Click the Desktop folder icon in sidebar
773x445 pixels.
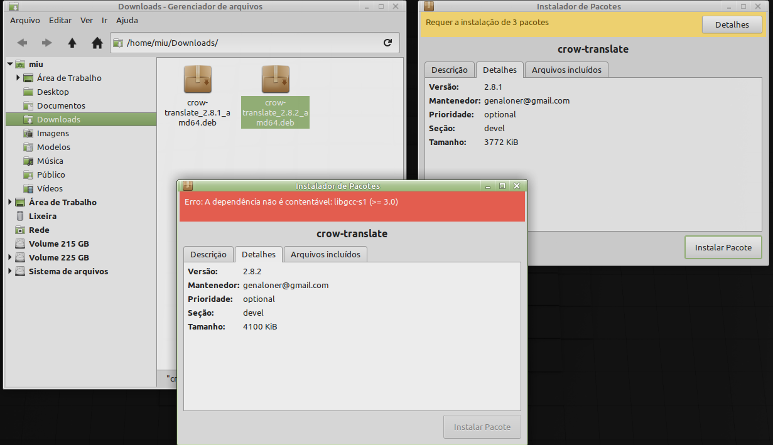[x=28, y=92]
